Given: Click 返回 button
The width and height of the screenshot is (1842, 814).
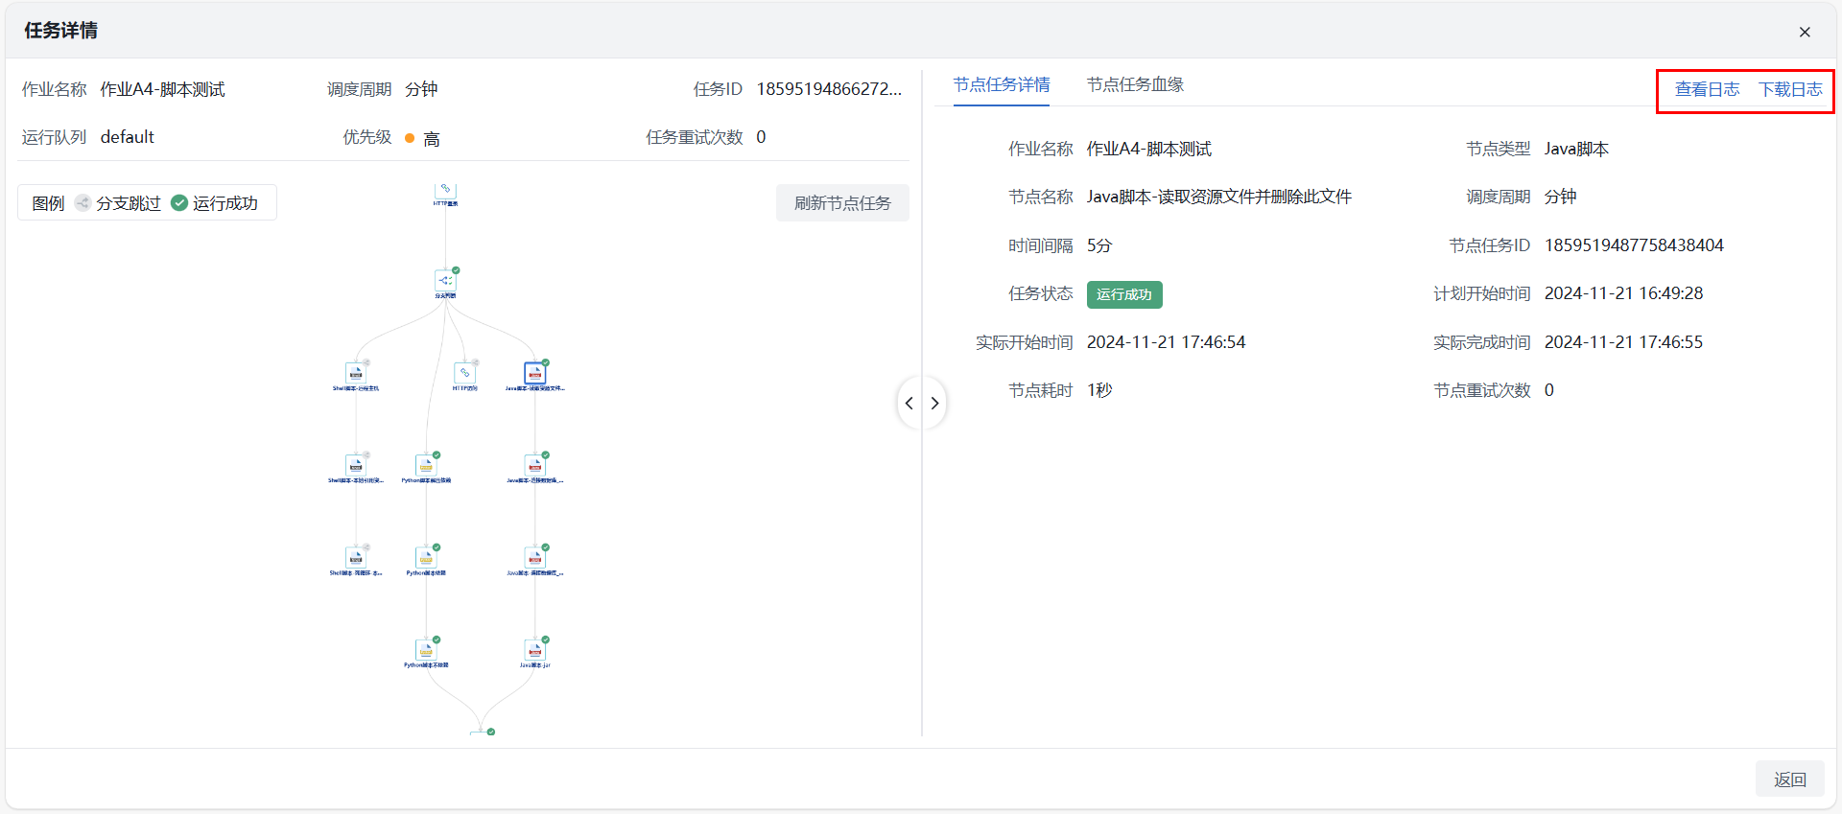Looking at the screenshot, I should coord(1789,779).
